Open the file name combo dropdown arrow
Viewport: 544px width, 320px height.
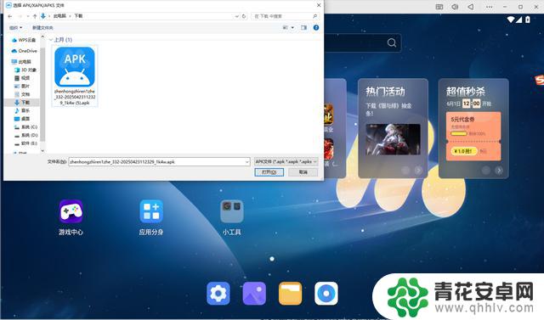pos(247,162)
